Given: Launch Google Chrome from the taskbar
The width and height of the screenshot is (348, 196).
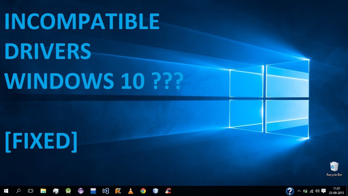Looking at the screenshot, I should (143, 191).
